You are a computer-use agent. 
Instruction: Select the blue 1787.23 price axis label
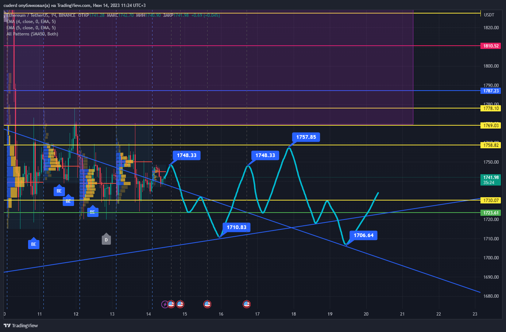pyautogui.click(x=491, y=91)
